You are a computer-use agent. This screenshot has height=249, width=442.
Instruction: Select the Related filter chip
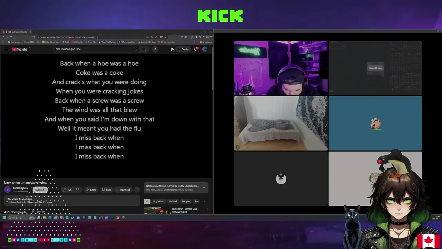point(173,201)
